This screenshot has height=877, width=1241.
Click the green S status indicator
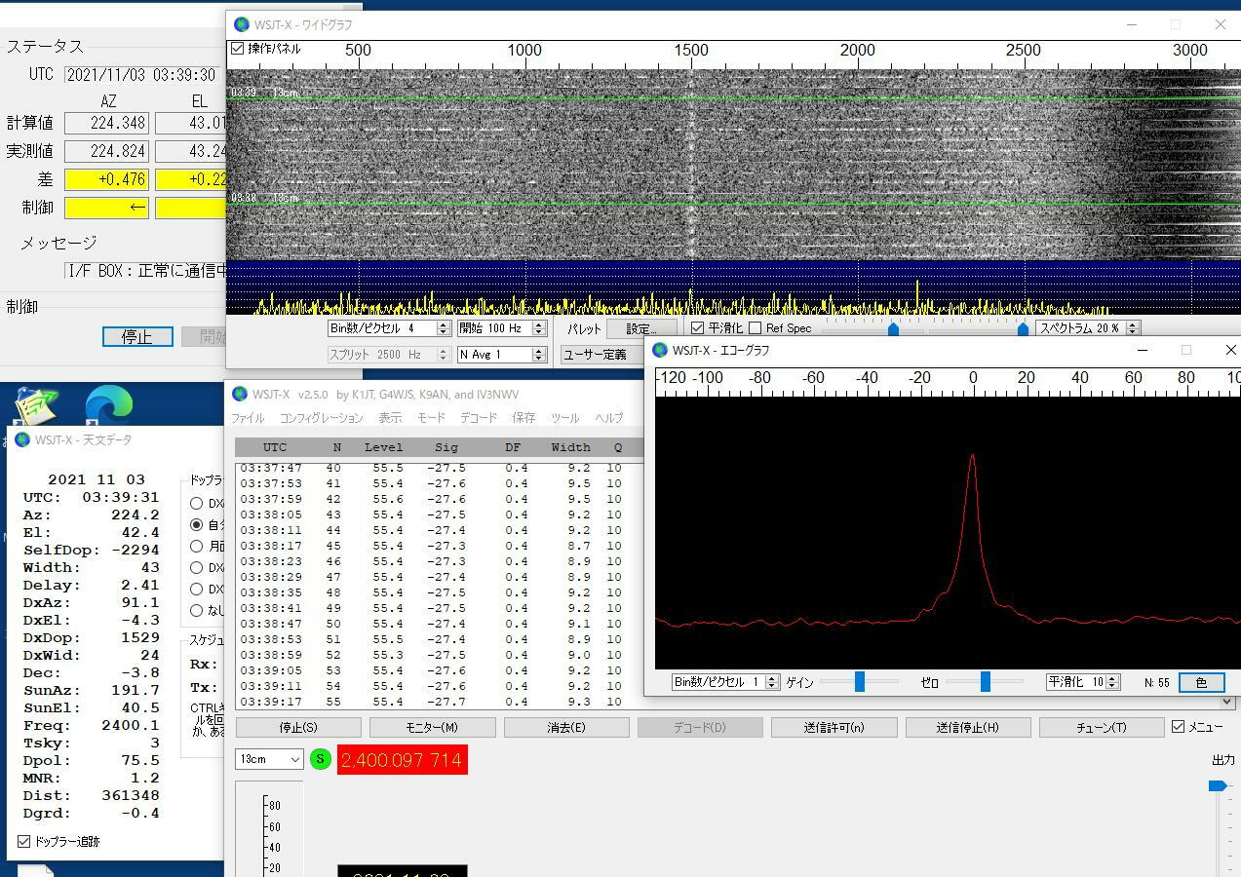(x=320, y=759)
